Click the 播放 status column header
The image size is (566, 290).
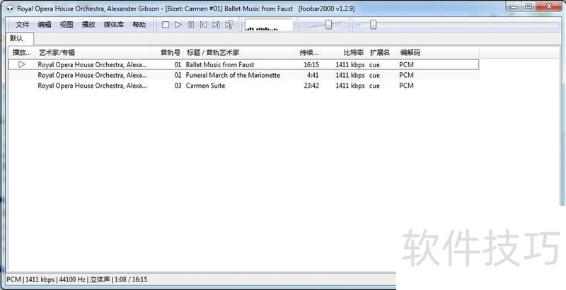pyautogui.click(x=22, y=52)
